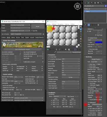This screenshot has height=117, width=107.
Task: Toggle the Quick mode checkbox
Action: 43,58
